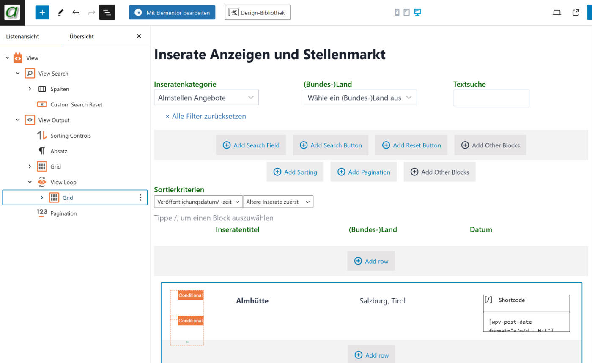Select the View block icon
Image resolution: width=592 pixels, height=363 pixels.
18,58
